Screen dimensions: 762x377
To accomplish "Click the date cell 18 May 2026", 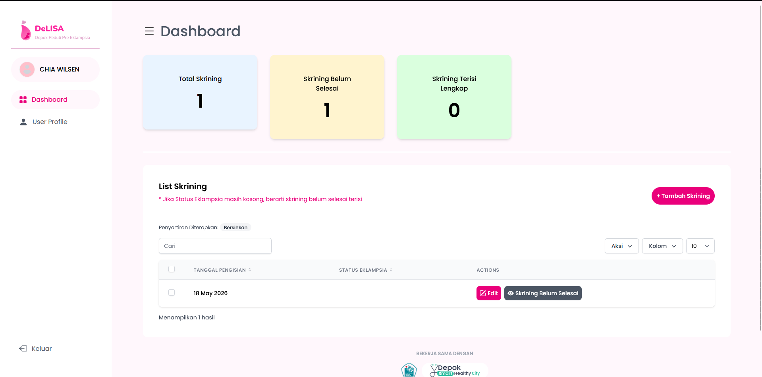I will click(210, 293).
